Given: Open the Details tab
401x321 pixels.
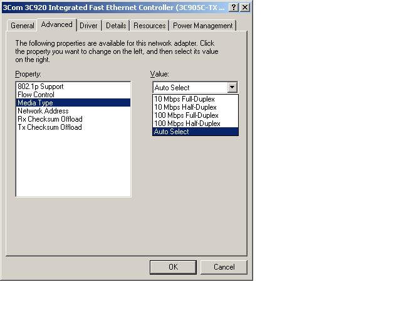Looking at the screenshot, I should 116,26.
